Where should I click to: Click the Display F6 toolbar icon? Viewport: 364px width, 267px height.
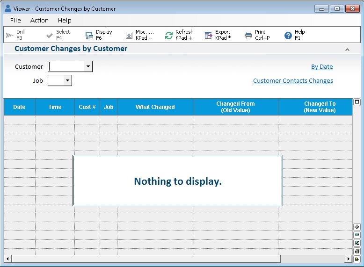[x=89, y=36]
